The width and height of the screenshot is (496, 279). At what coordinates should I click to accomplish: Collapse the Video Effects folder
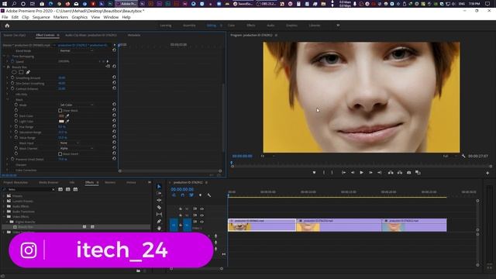[4, 217]
